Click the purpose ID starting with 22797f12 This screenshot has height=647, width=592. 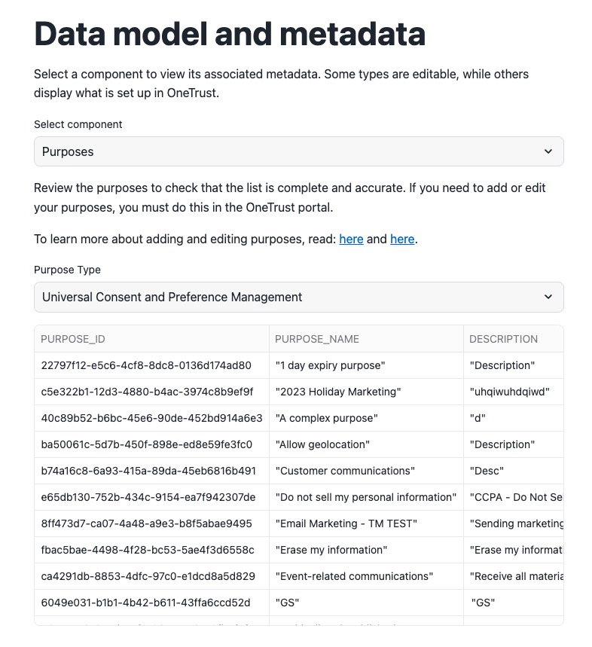146,365
